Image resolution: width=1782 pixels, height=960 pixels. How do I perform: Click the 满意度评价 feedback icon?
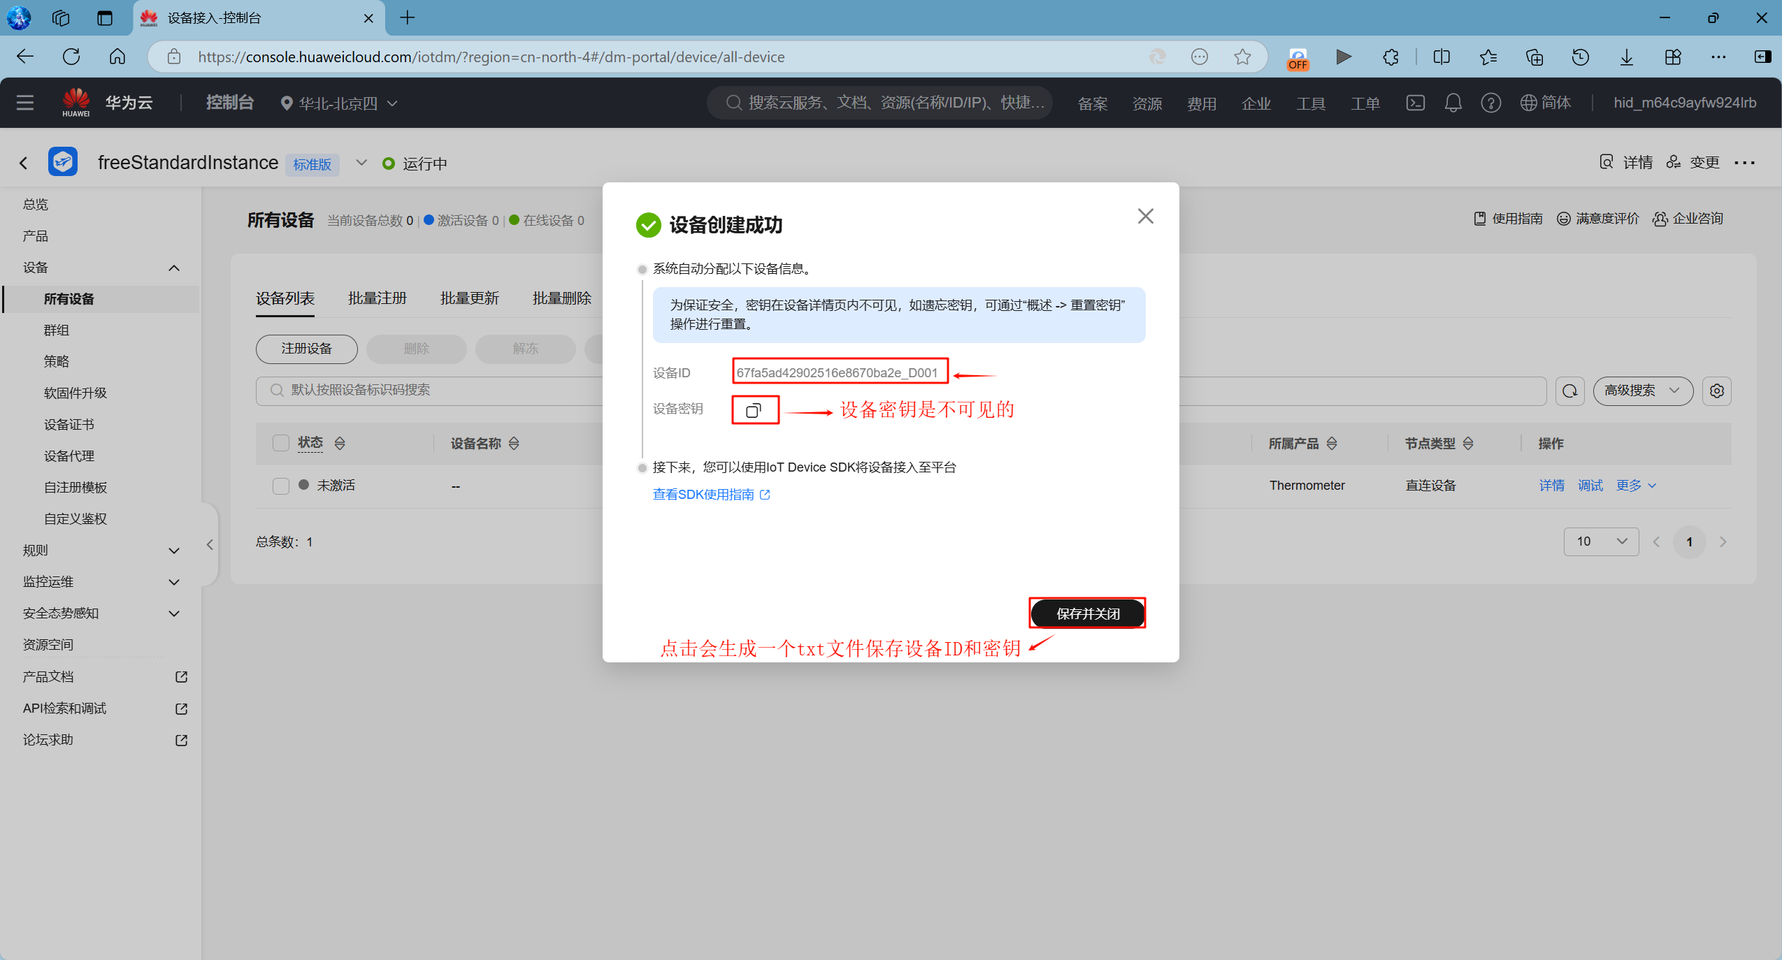[1563, 219]
